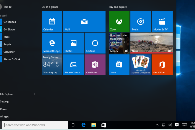Image resolution: width=195 pixels, height=130 pixels.
Task: Open network status tray icon
Action: coord(163,125)
